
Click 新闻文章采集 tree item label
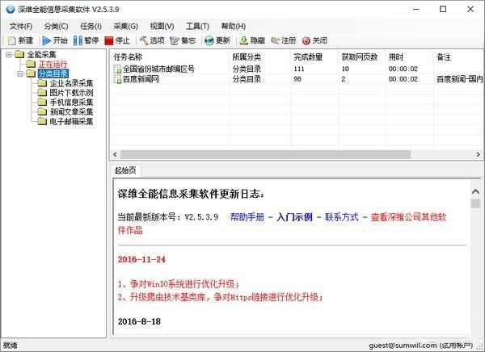point(71,112)
